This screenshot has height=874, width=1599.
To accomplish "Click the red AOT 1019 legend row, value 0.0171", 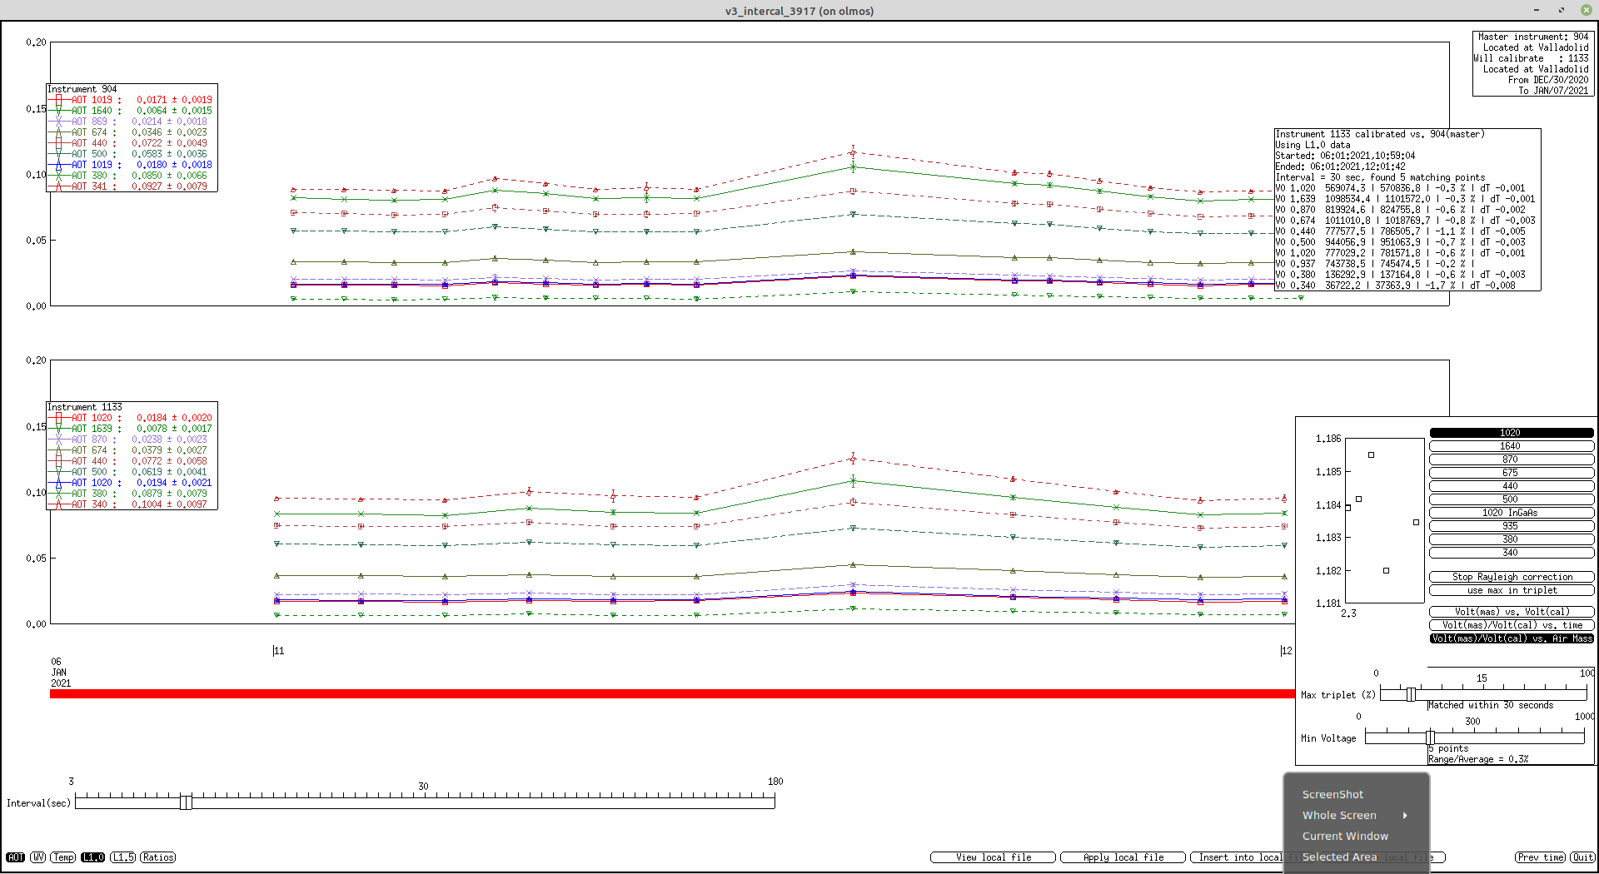I will point(130,100).
